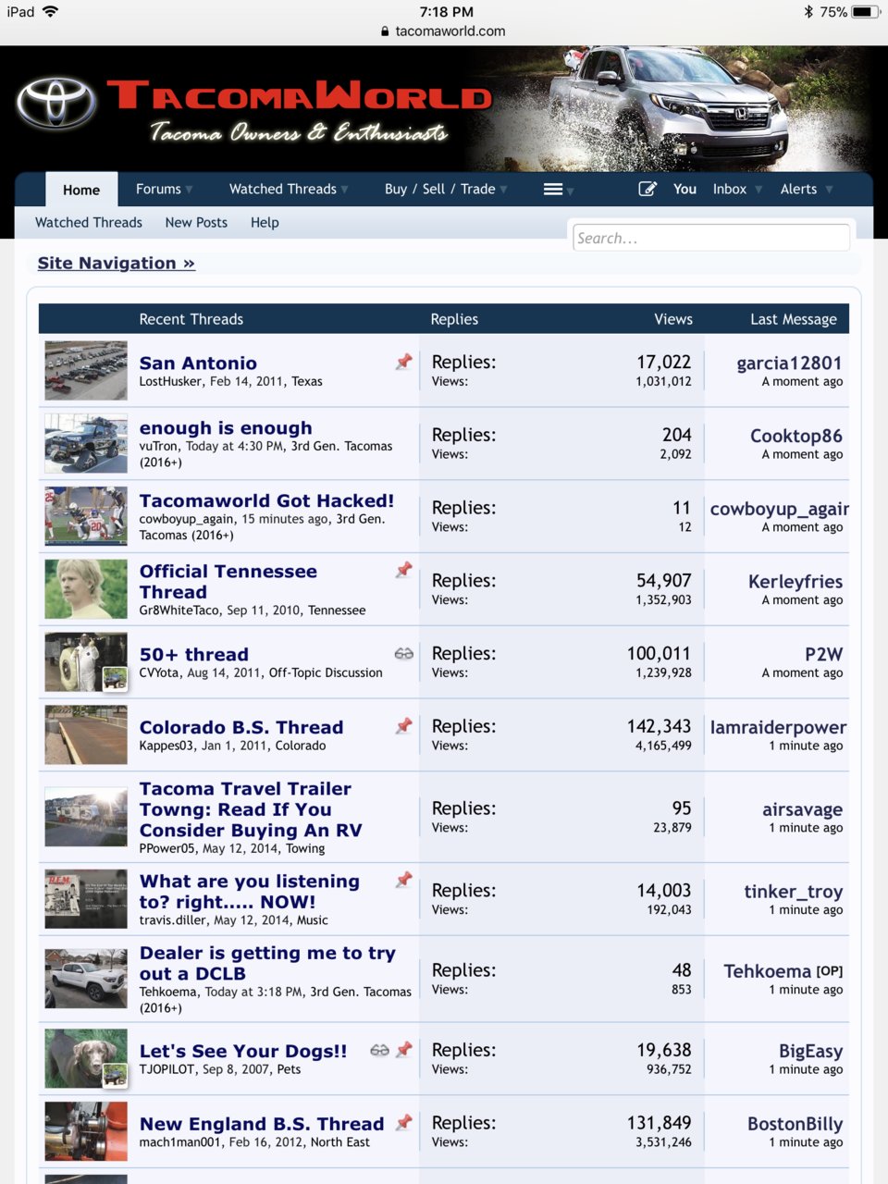Expand the Buy / Sell / Trade dropdown arrow
The width and height of the screenshot is (888, 1184).
coord(503,190)
